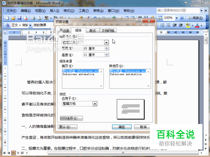Open the 帮助(H) menu

pos(129,11)
